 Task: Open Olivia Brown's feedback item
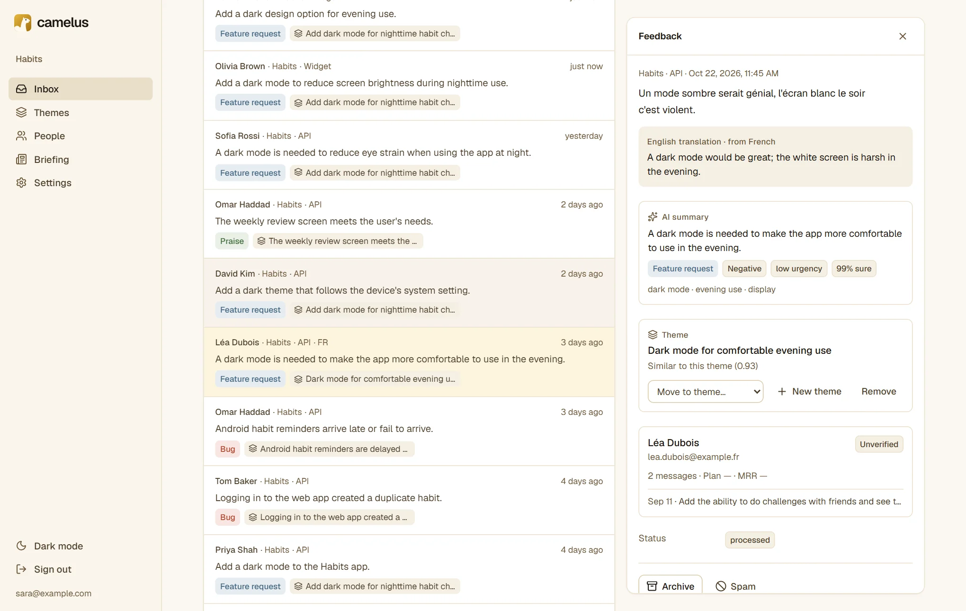coord(409,86)
